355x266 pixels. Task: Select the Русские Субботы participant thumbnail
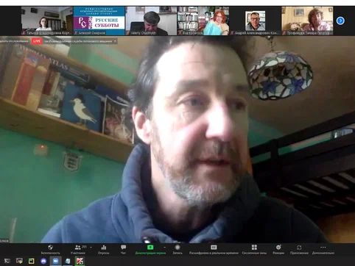[99, 21]
